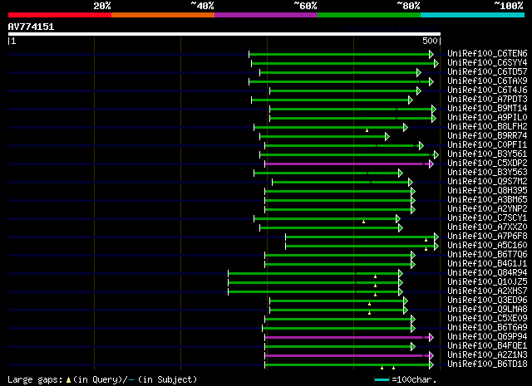Screen dimensions: 532x386
Task: Click the UniRef100_C6TEN6 hit label
Action: coord(487,54)
